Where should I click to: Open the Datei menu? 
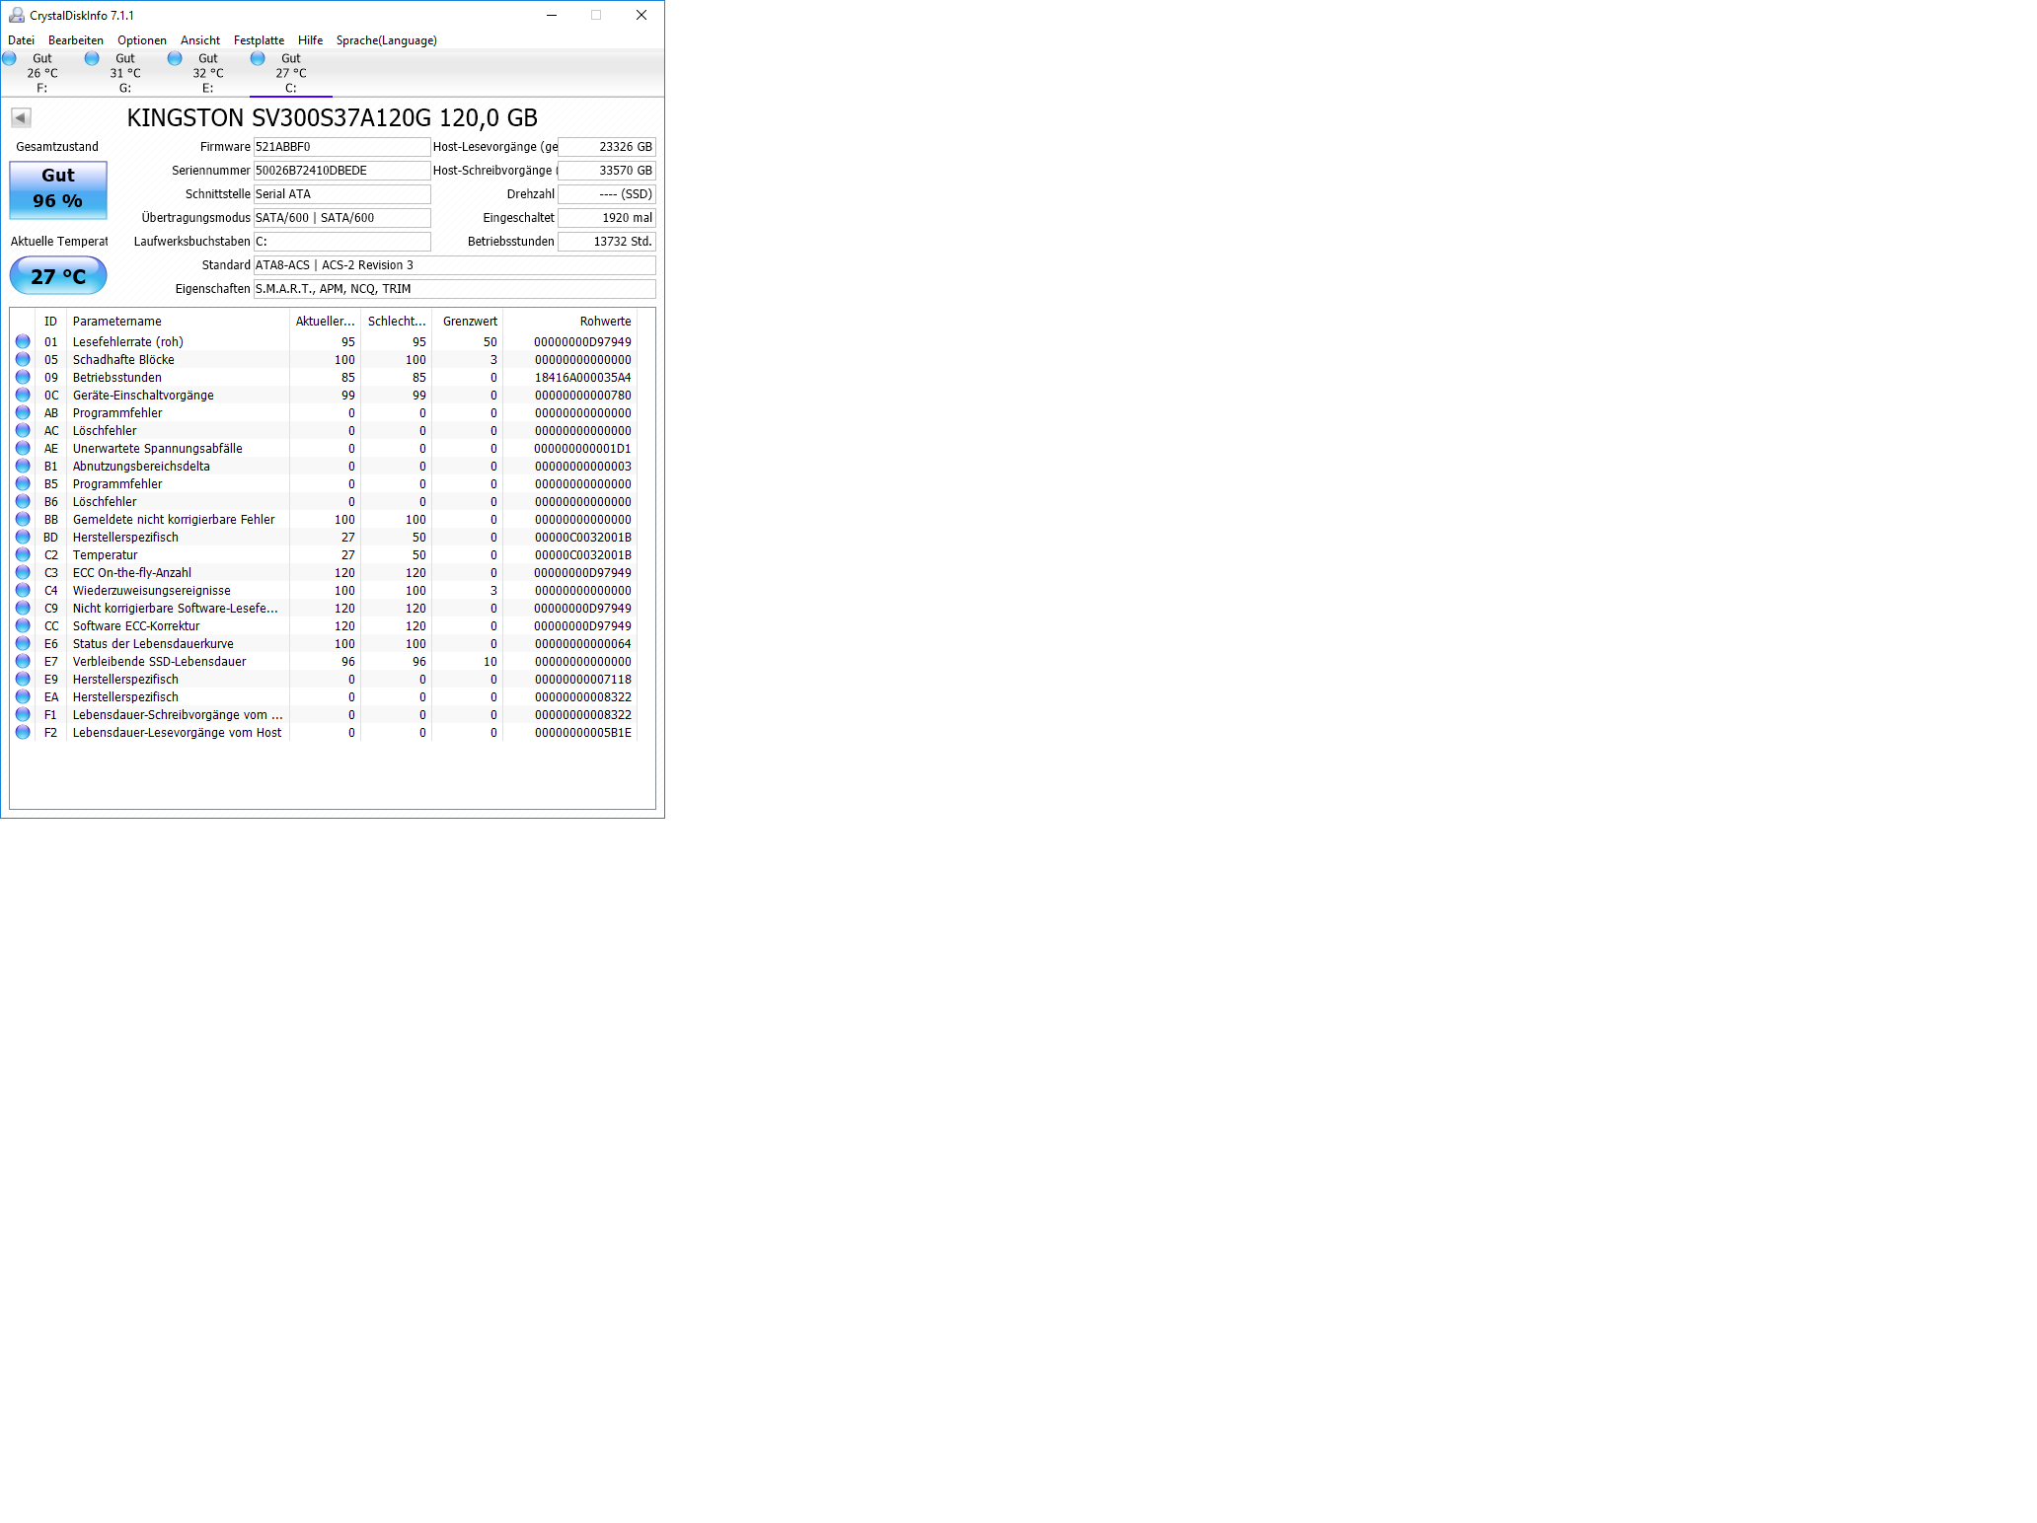(21, 40)
